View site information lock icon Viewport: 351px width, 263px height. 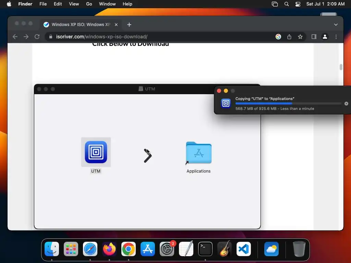(x=51, y=37)
